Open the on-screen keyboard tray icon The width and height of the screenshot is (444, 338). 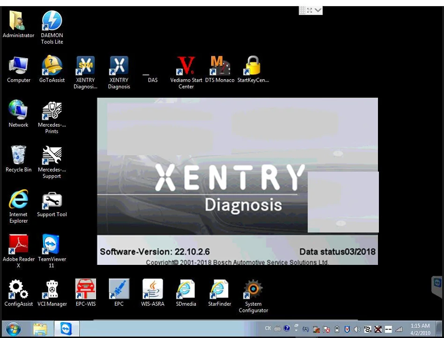(277, 329)
